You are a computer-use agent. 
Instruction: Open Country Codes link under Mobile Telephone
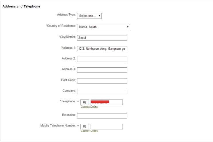[89, 131]
